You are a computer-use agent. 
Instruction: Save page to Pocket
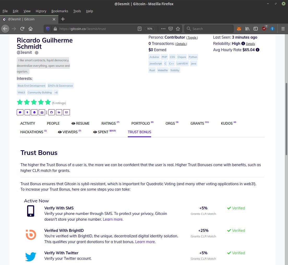tap(171, 29)
